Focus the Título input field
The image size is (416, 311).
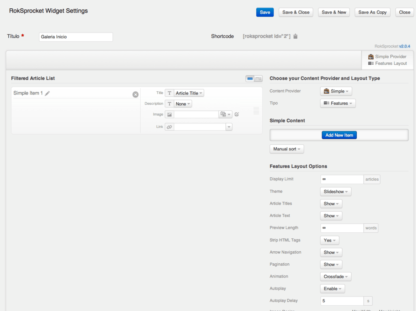(76, 37)
